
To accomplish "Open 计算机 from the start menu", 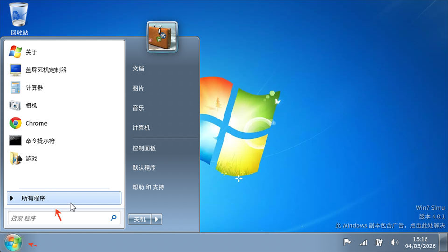I will pos(141,128).
